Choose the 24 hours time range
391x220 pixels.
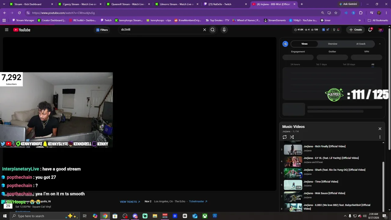295,64
